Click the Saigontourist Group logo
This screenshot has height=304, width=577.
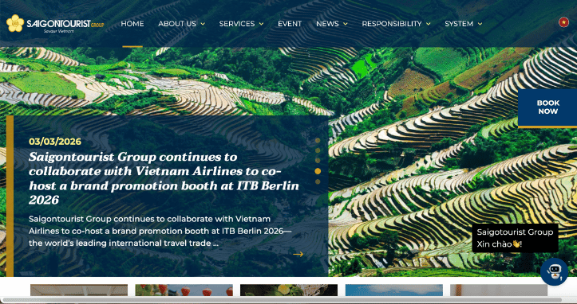pos(55,24)
